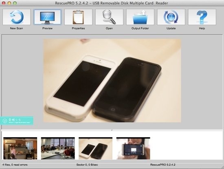
Task: Click the window resize grip corner
Action: coord(222,167)
